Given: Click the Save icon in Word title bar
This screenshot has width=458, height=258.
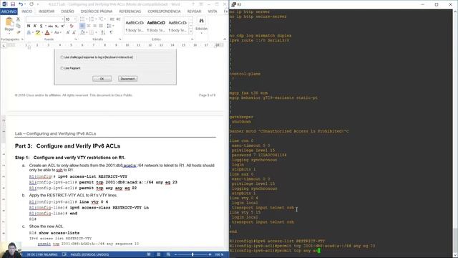Looking at the screenshot, I should click(x=13, y=4).
